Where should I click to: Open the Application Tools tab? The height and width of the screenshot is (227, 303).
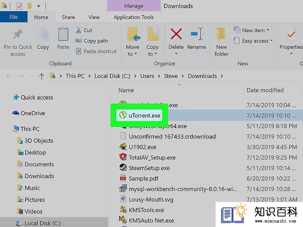[x=134, y=17]
